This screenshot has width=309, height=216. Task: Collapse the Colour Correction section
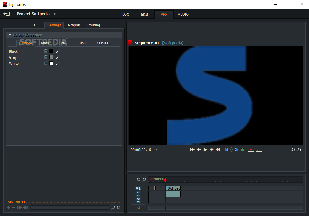click(10, 35)
